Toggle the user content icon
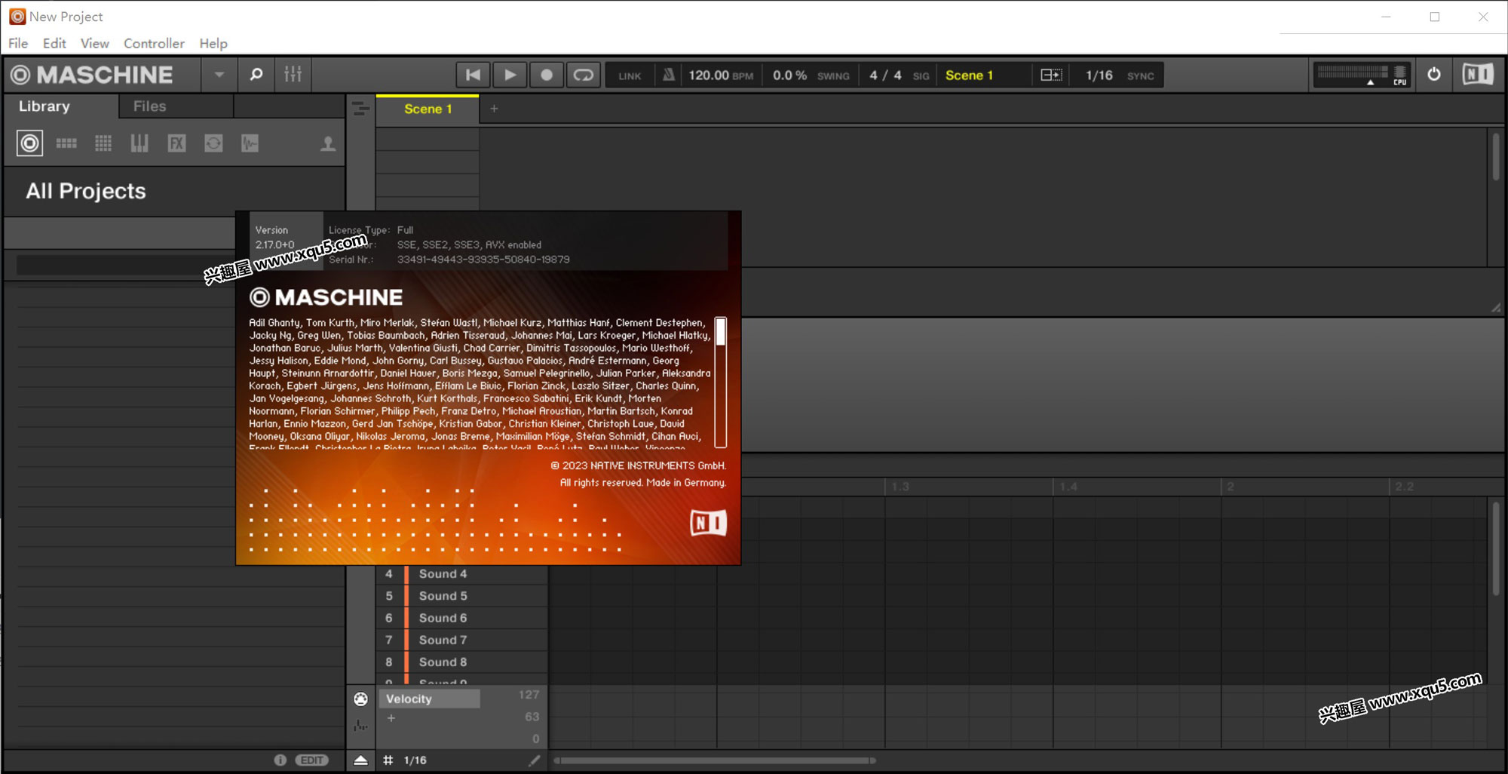 328,143
